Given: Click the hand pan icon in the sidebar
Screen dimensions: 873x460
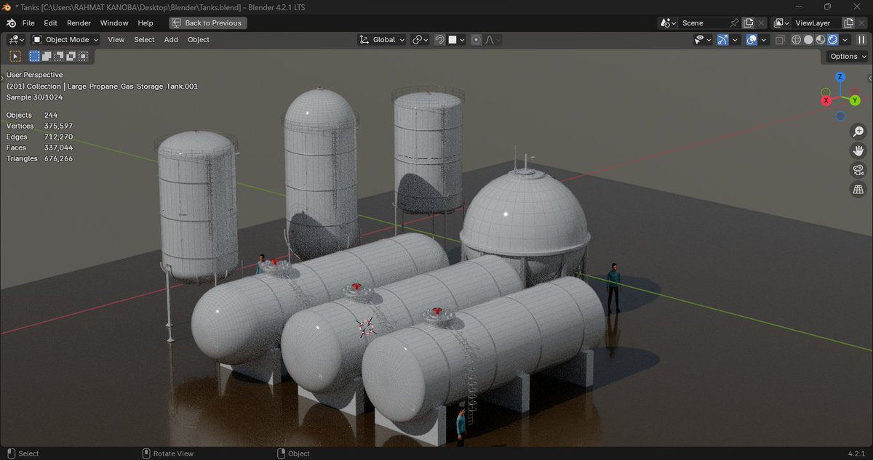Looking at the screenshot, I should coord(858,150).
